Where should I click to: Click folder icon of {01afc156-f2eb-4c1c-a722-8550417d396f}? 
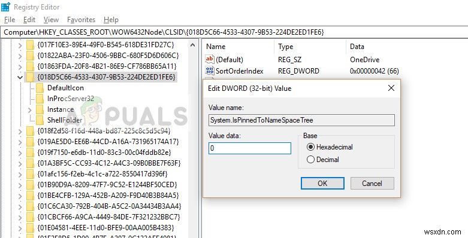30,174
